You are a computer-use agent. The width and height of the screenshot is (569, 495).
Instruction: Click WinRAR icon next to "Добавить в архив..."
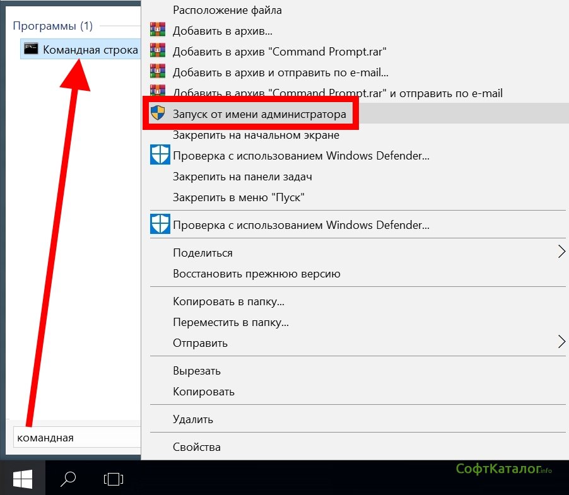(x=157, y=30)
